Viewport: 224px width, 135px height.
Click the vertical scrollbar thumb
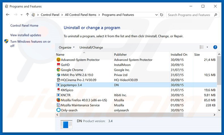[x=219, y=71]
